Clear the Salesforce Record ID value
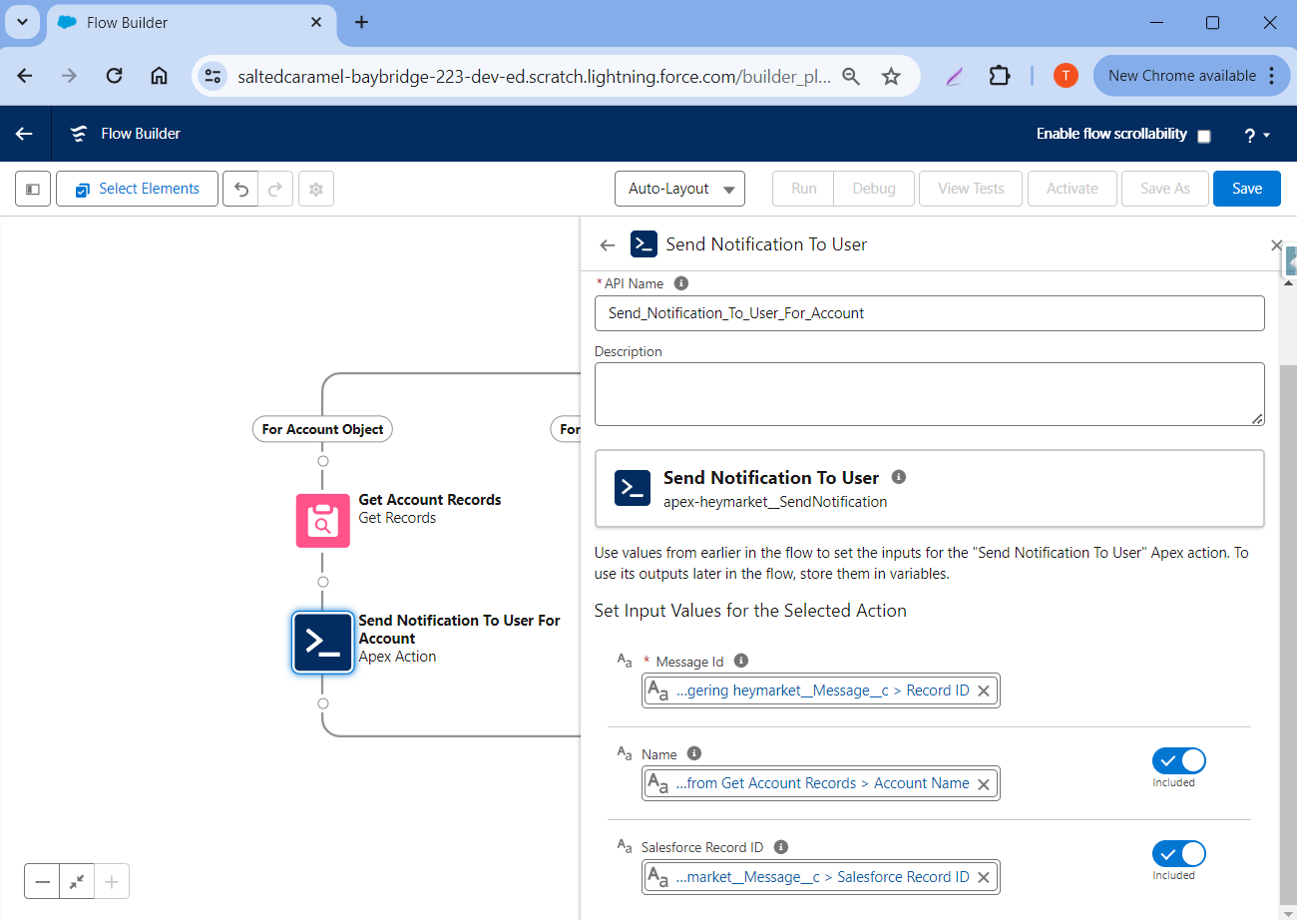Viewport: 1297px width, 920px height. coord(984,877)
